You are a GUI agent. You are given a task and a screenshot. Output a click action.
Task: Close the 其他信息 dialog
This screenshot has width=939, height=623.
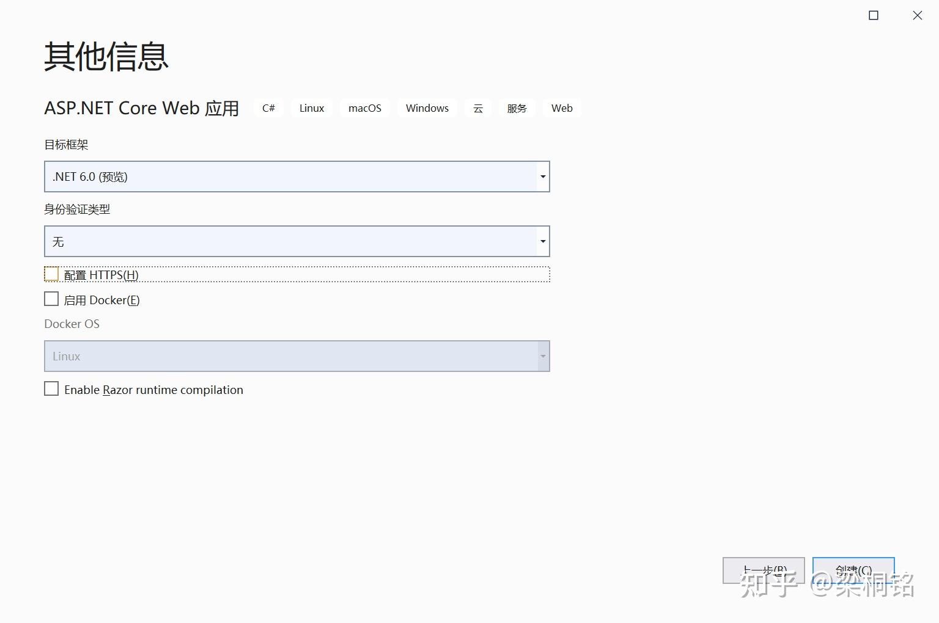(918, 15)
